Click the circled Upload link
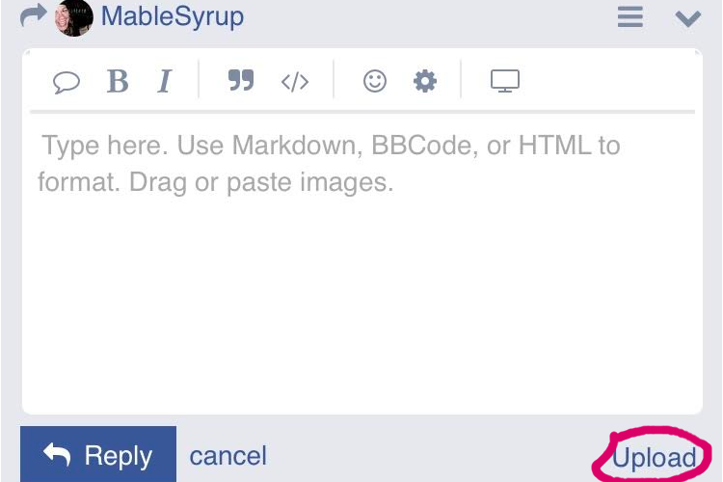The image size is (723, 482). [x=654, y=458]
